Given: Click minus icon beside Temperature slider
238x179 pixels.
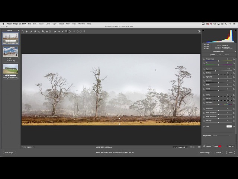Looking at the screenshot, I should [204, 59].
